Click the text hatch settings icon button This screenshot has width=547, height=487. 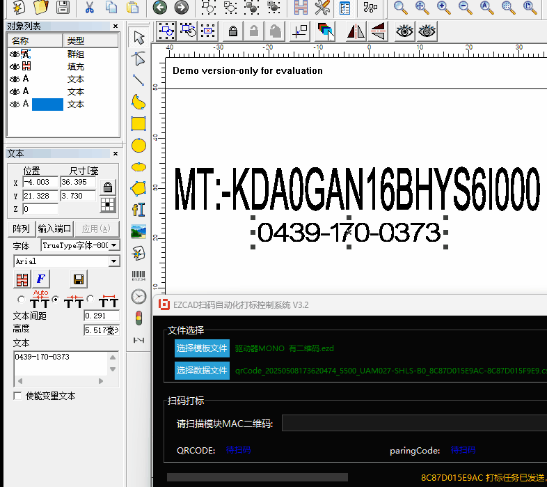(22, 279)
